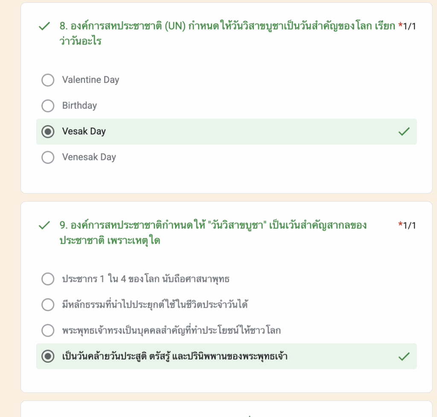437x417 pixels.
Task: Click question 9 title text about วันวิสาขบูชา
Action: coord(213,225)
